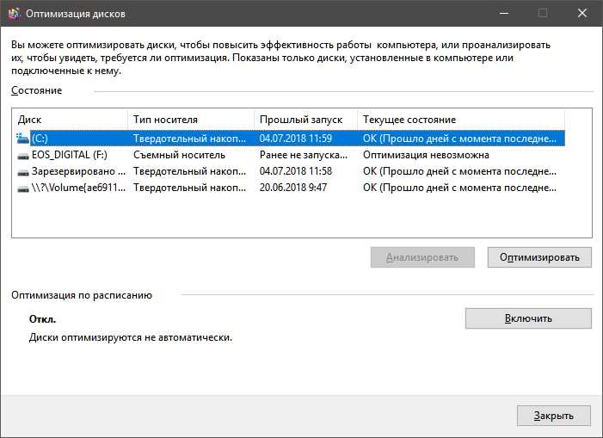
Task: Click the Оптимизировать button
Action: pos(539,257)
